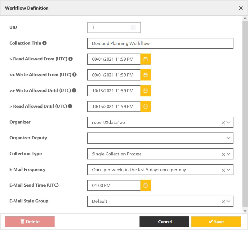Show info icon next to Read Allowed Until
The image size is (248, 230).
pyautogui.click(x=70, y=106)
